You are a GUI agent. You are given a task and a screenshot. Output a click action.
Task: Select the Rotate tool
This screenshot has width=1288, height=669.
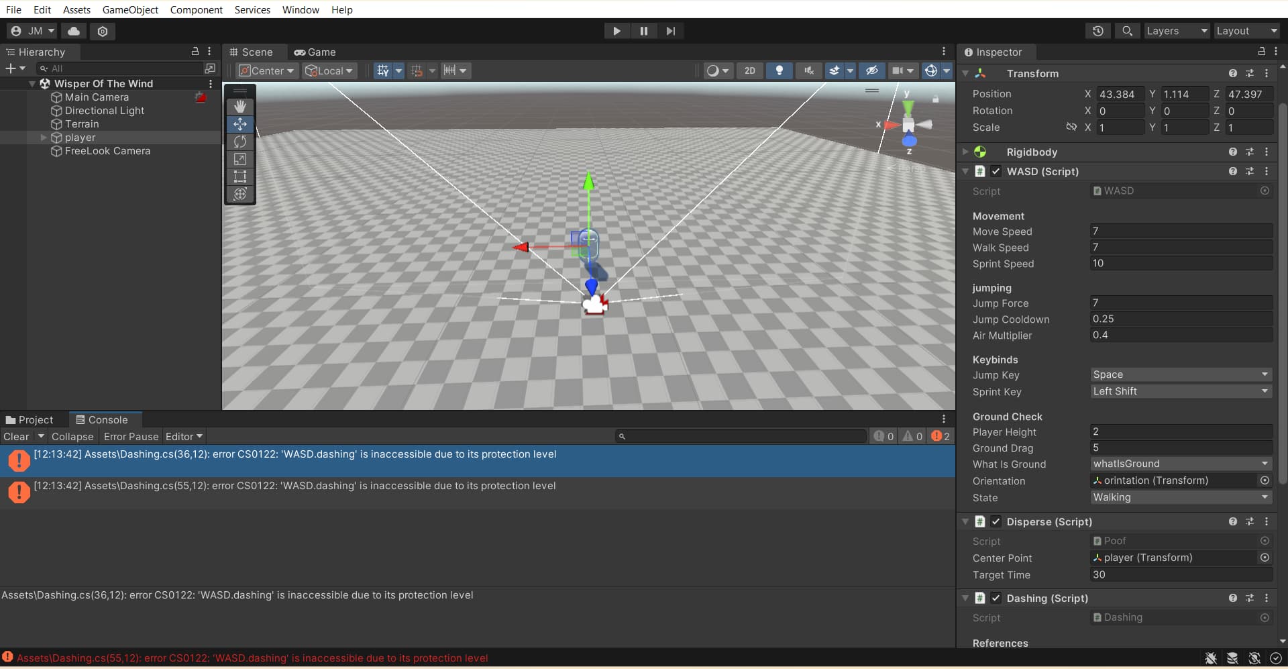coord(239,142)
